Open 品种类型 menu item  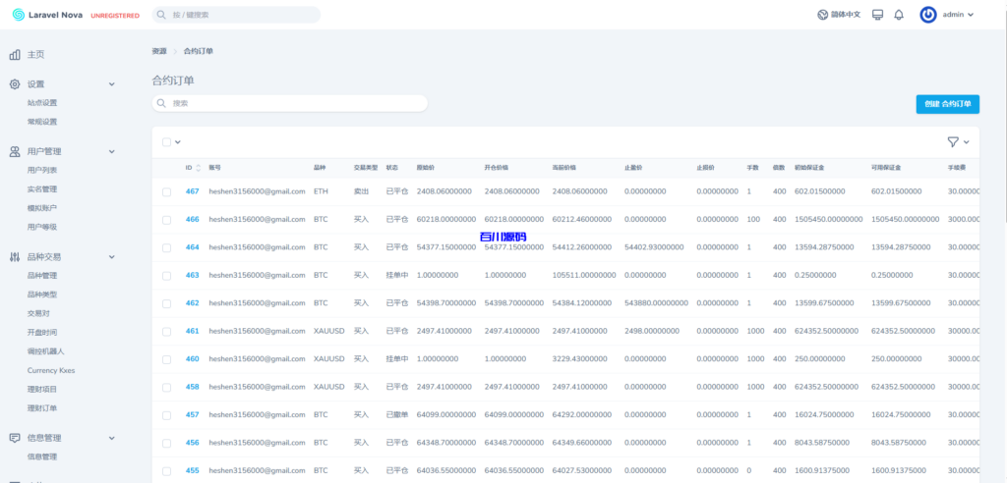[x=42, y=295]
